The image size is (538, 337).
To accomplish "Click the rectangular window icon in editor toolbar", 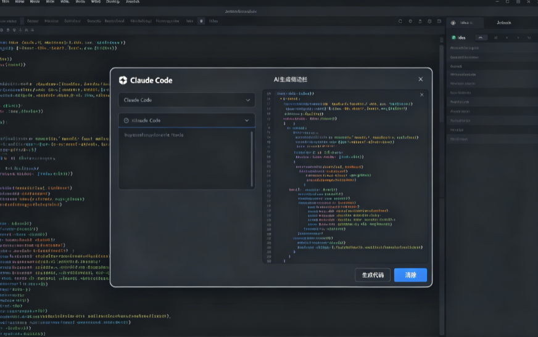I will click(x=439, y=21).
